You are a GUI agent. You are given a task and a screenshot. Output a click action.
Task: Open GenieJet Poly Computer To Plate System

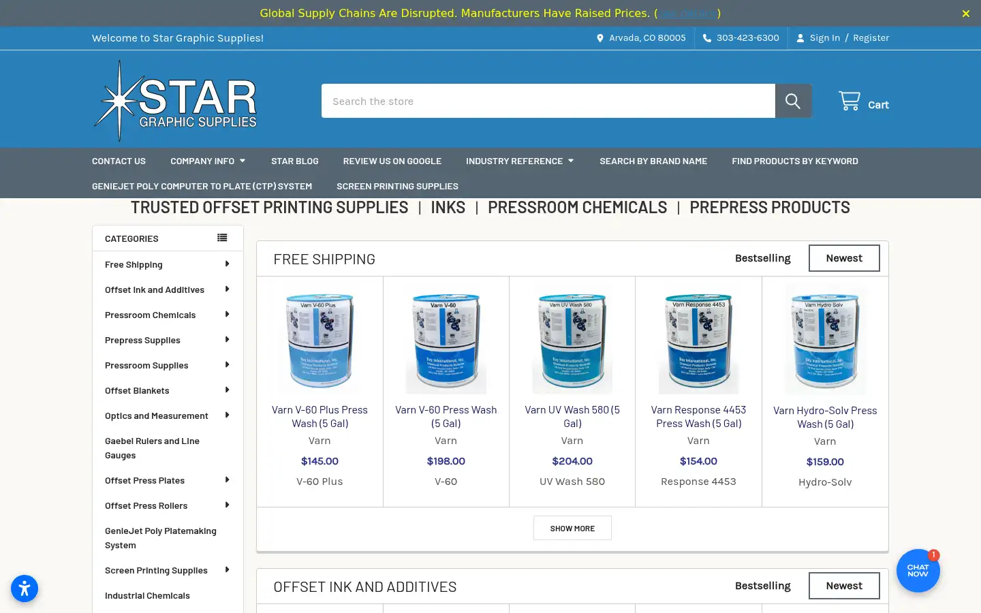point(202,186)
